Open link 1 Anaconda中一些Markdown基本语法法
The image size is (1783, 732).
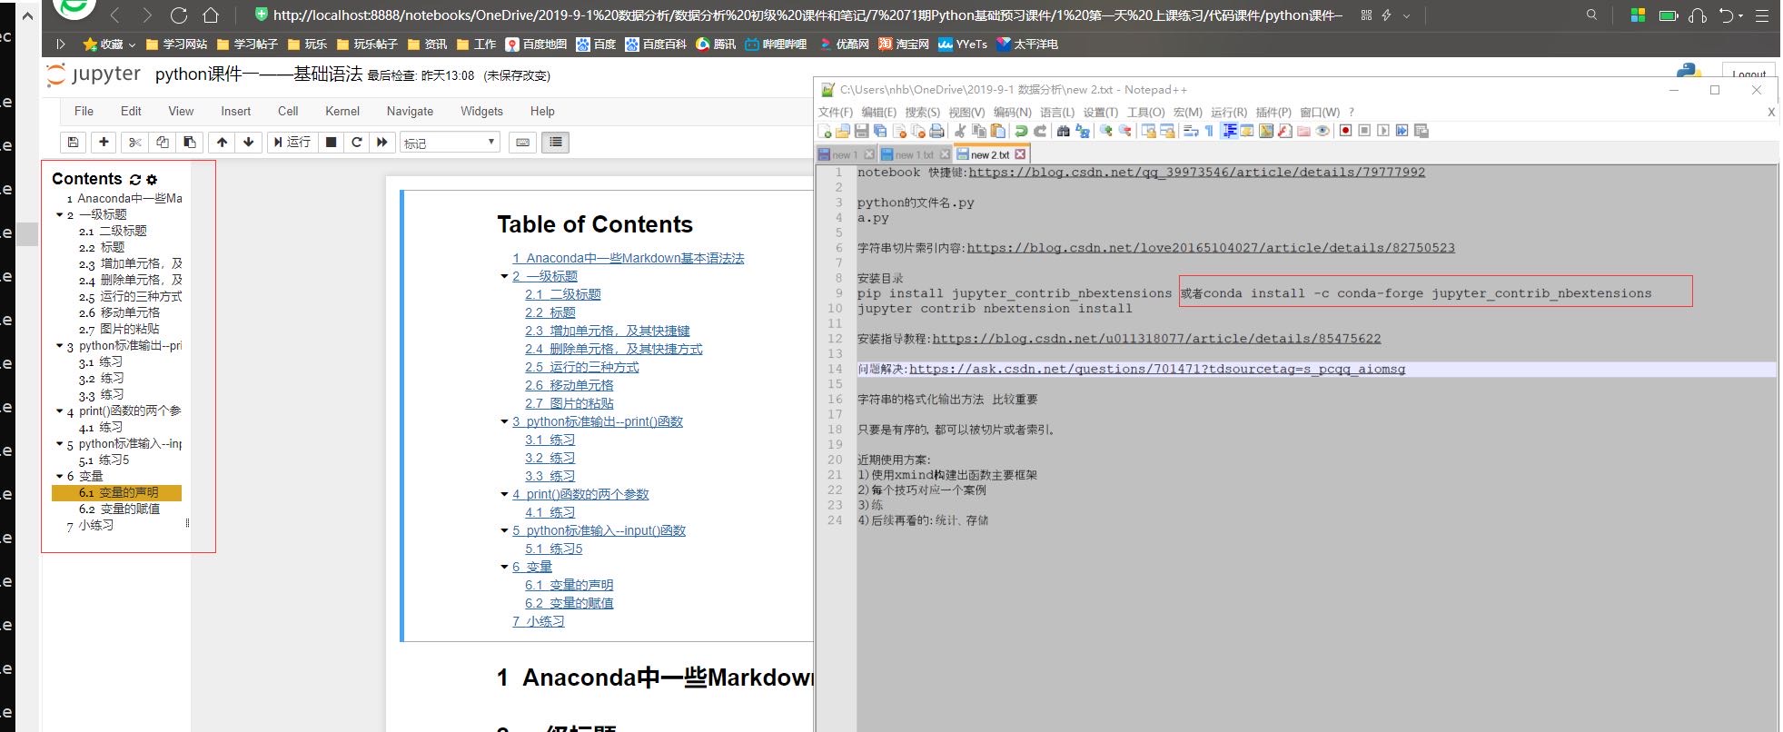628,258
